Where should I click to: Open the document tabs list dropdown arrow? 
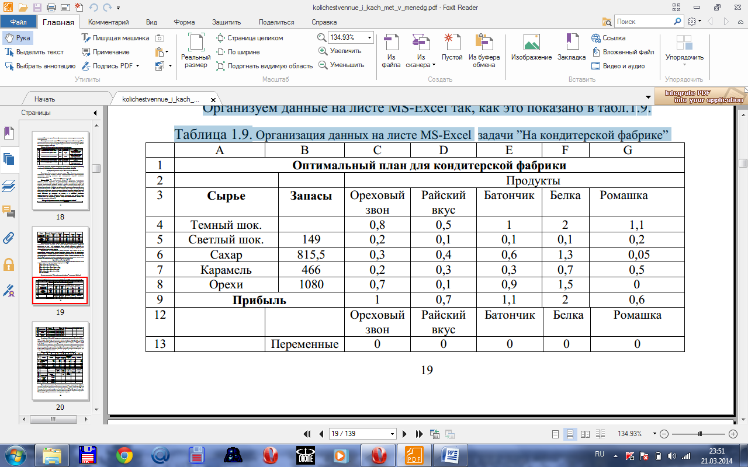coord(647,96)
